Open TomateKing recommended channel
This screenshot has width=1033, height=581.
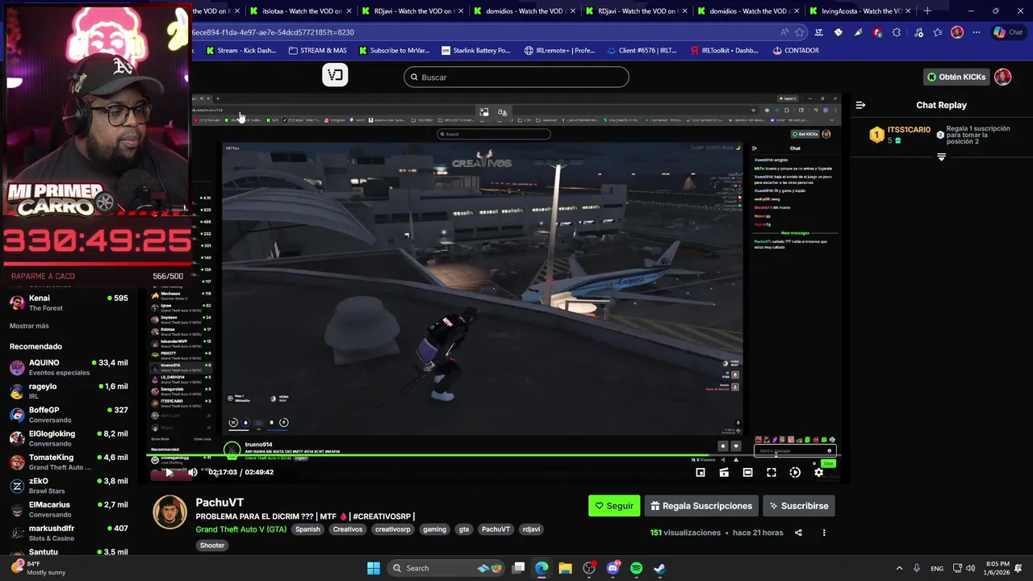click(69, 462)
